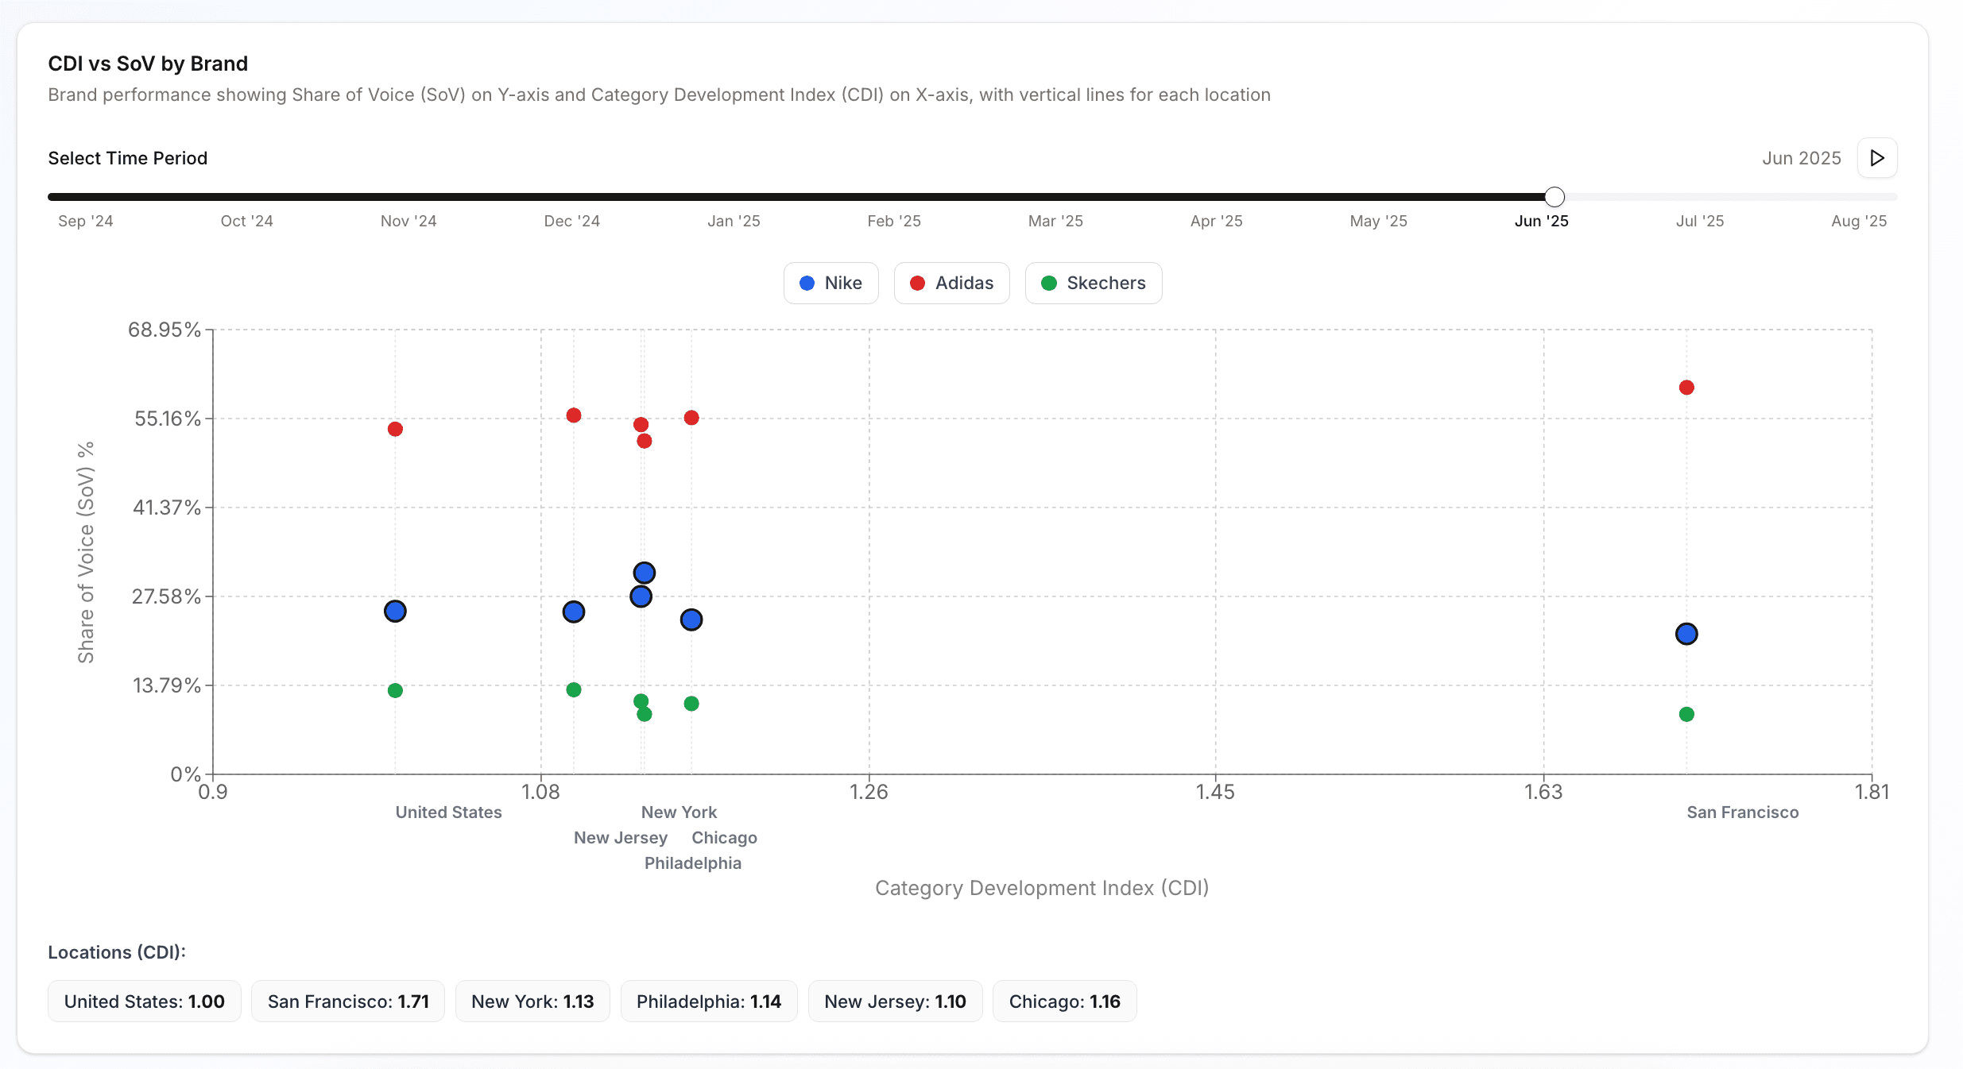Click the time slider handle at Jun '25
This screenshot has width=1963, height=1069.
1555,197
